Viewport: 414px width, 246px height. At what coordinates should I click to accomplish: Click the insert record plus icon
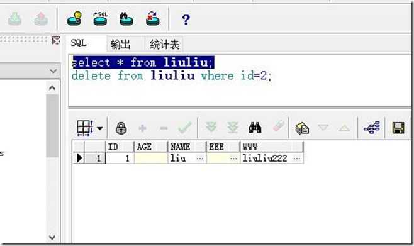tap(142, 128)
